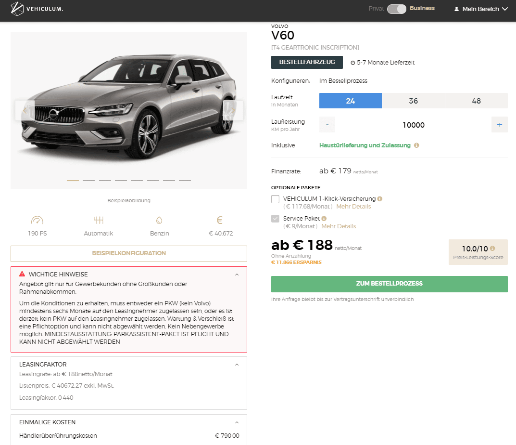This screenshot has width=516, height=445.
Task: Click info icon beside Service Paket
Action: point(324,219)
